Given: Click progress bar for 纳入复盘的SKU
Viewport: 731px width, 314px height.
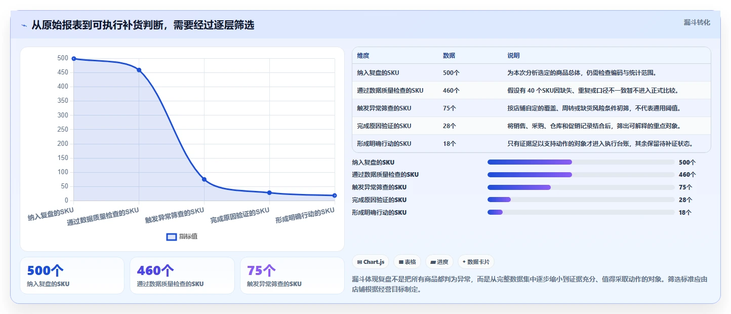Looking at the screenshot, I should [x=581, y=162].
